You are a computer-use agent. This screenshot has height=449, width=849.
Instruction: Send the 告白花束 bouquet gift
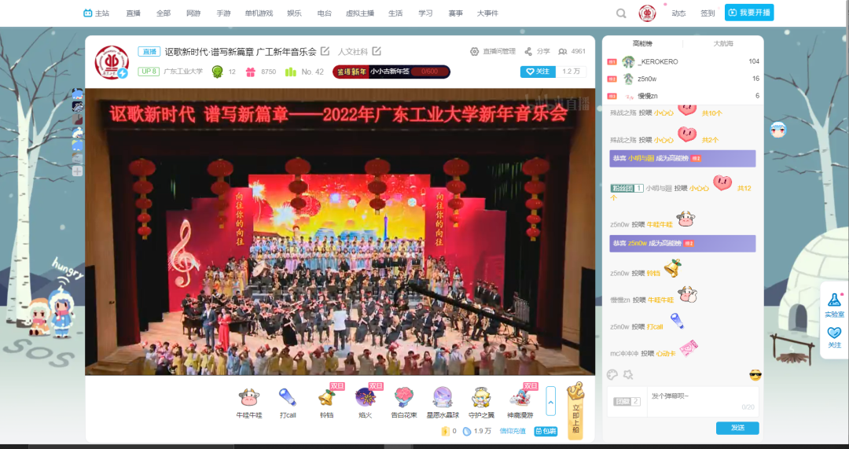coord(404,403)
